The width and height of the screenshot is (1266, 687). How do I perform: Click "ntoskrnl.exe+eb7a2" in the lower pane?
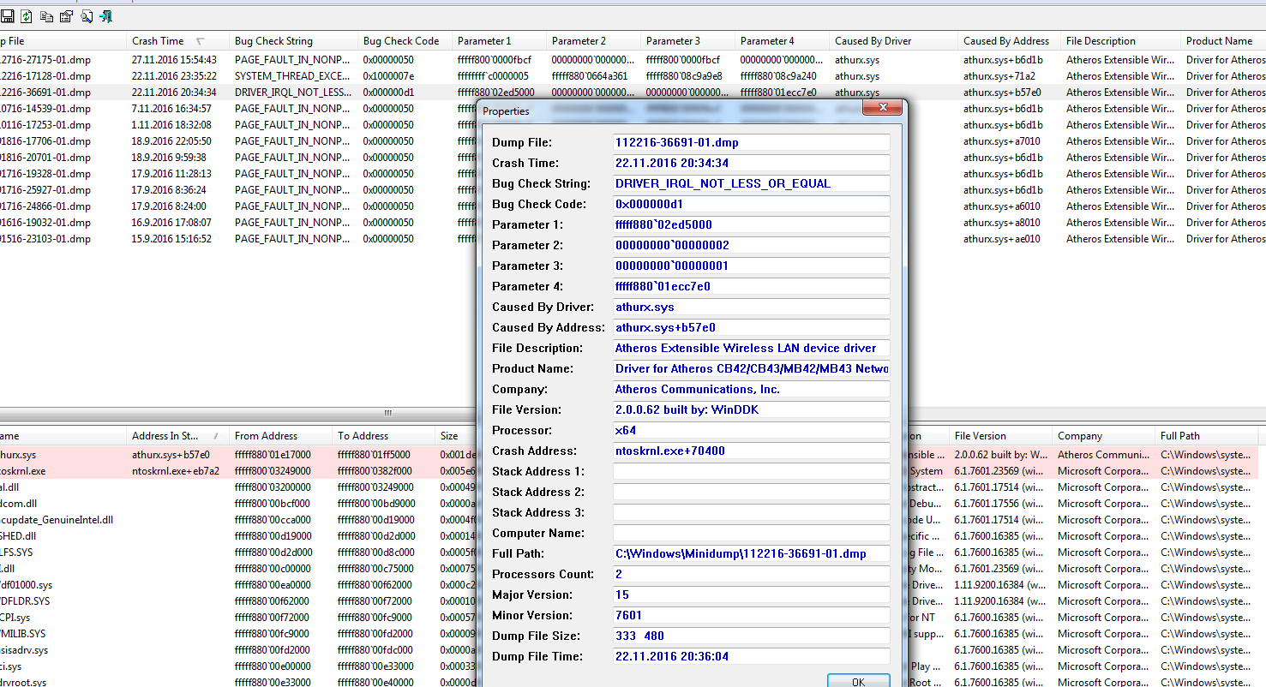[176, 471]
